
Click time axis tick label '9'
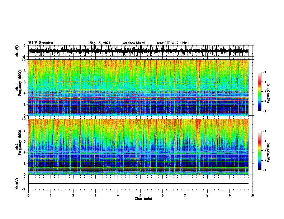tap(229, 195)
